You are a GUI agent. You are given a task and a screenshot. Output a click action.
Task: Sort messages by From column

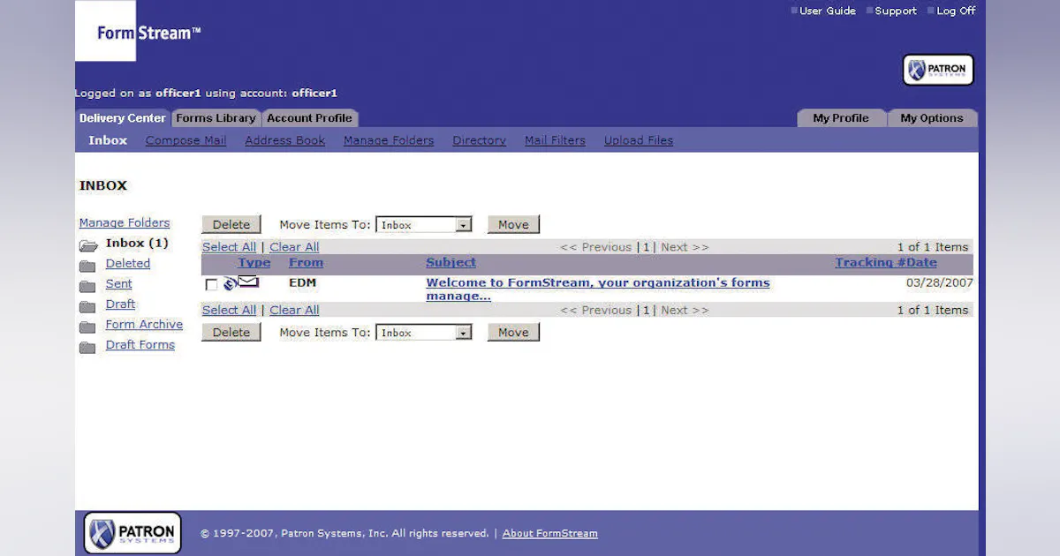pyautogui.click(x=306, y=262)
